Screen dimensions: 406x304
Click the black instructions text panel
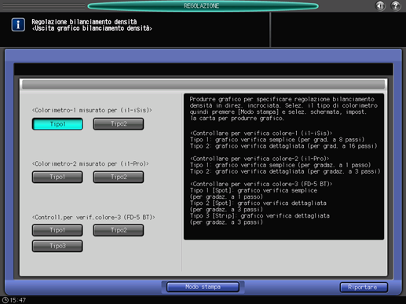coord(283,167)
